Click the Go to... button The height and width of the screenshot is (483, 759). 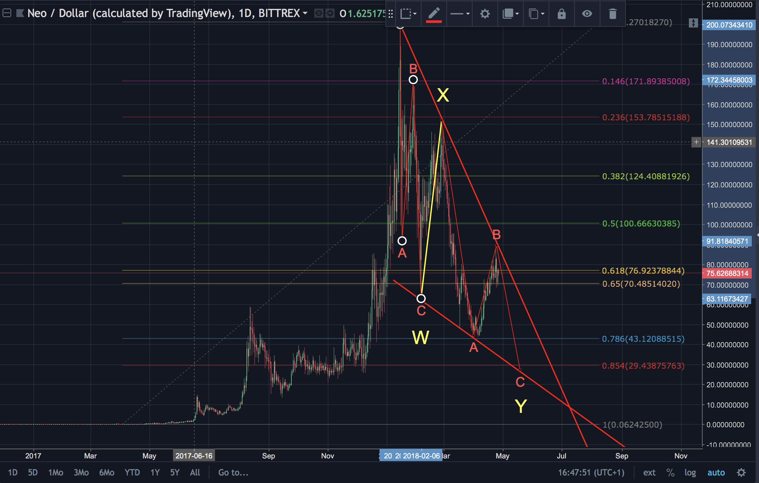233,473
